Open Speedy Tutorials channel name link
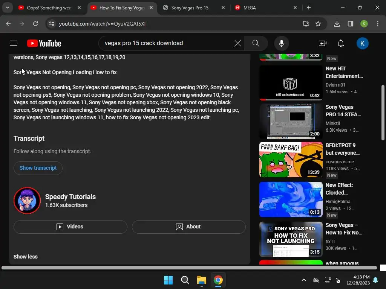 pyautogui.click(x=70, y=196)
